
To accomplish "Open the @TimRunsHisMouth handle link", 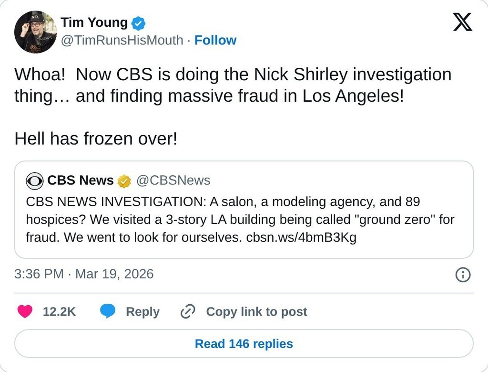I will point(122,41).
